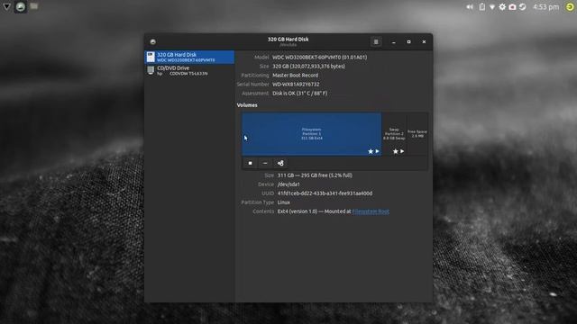Select the Swap Partition 2 volume block
This screenshot has width=577, height=324.
(x=394, y=134)
